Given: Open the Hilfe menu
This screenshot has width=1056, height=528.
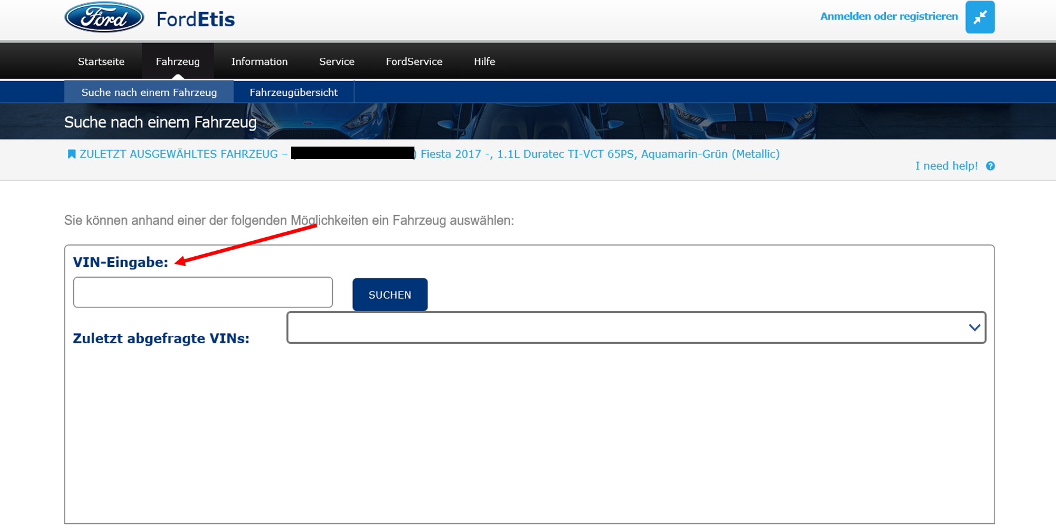Looking at the screenshot, I should pyautogui.click(x=484, y=61).
